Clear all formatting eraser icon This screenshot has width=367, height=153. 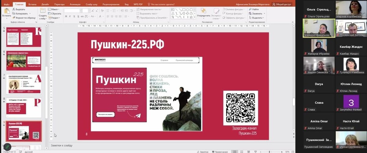pyautogui.click(x=102, y=11)
